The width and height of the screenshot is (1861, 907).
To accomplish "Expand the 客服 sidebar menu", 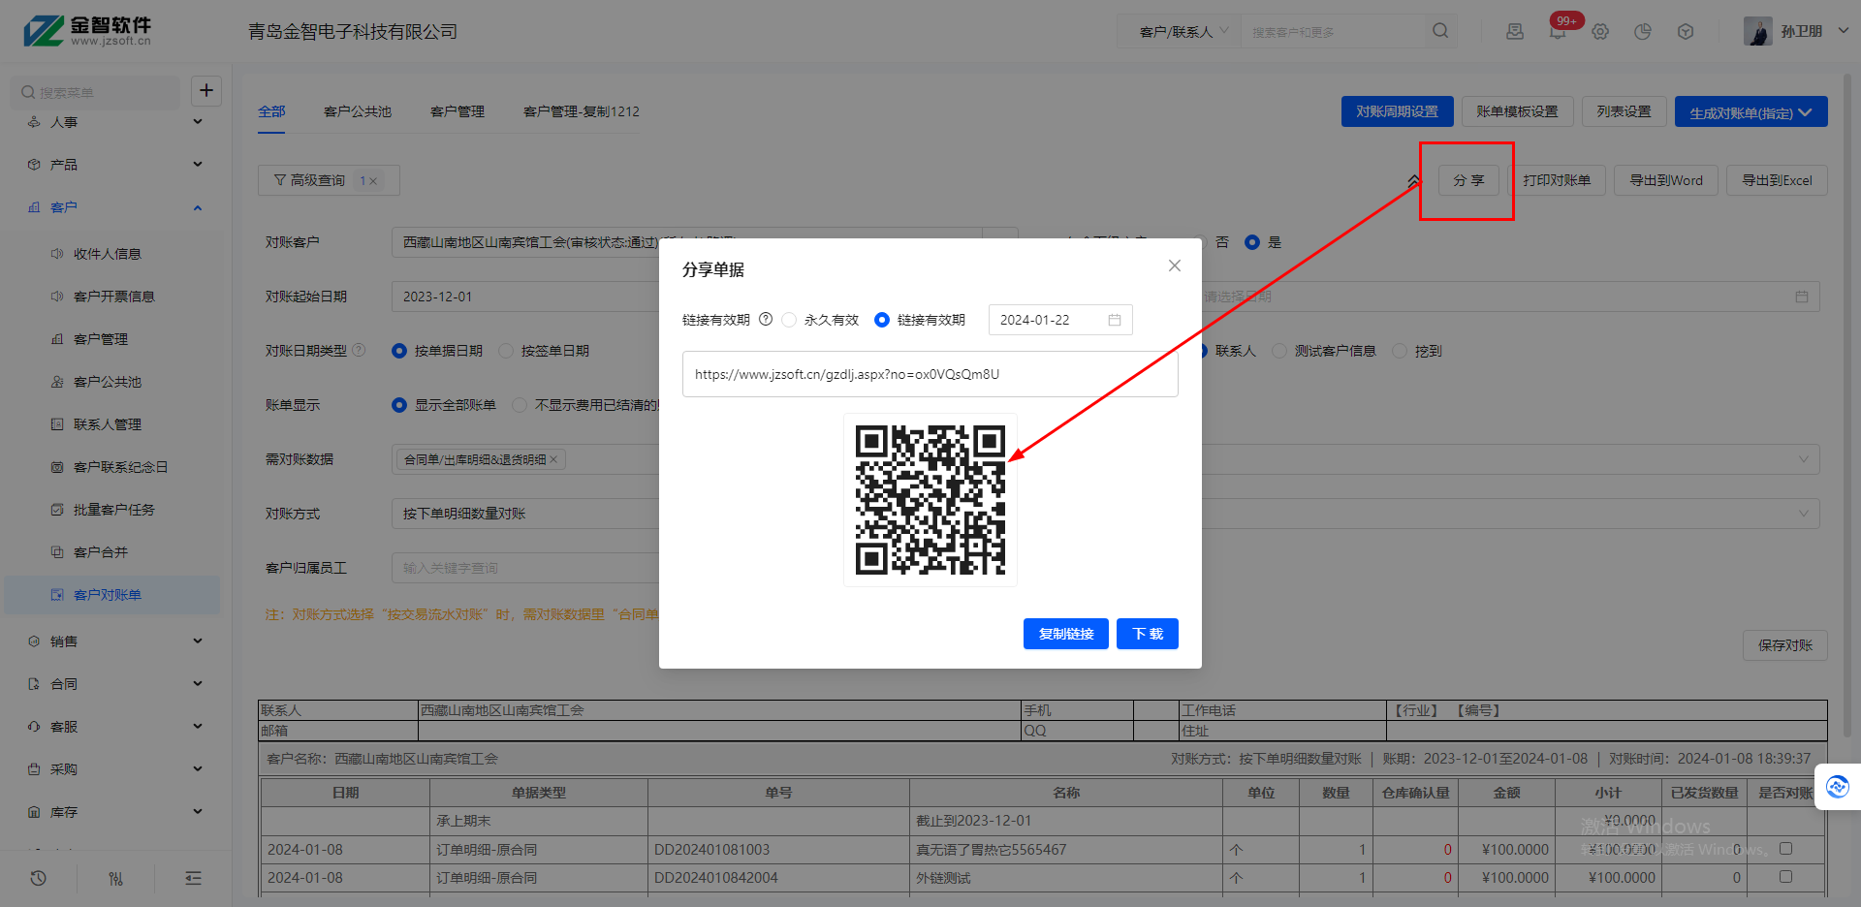I will 114,727.
